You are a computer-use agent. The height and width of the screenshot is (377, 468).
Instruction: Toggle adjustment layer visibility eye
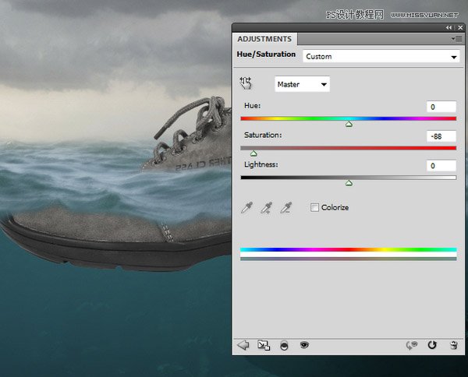tap(304, 344)
